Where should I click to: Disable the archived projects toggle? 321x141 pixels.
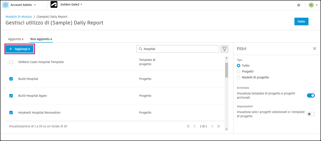pos(311,95)
